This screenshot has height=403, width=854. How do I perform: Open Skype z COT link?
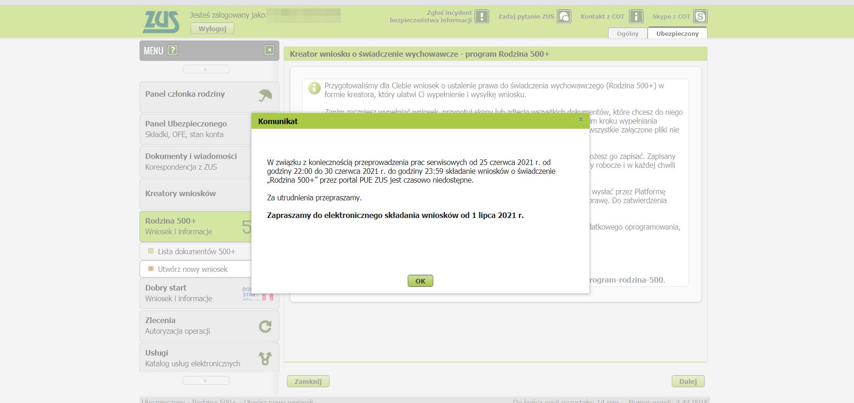[671, 16]
